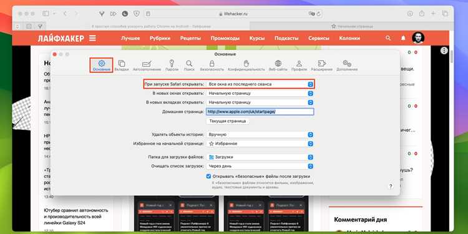468x234 pixels.
Task: Go to the Пароли settings tab
Action: click(x=172, y=66)
